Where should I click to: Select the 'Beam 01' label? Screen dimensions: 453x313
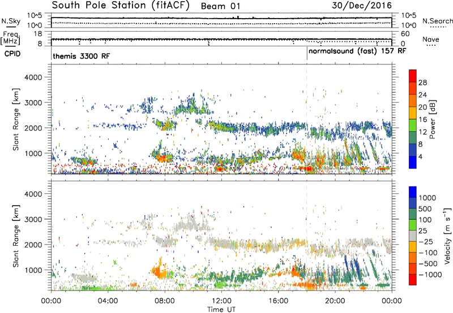(x=220, y=6)
